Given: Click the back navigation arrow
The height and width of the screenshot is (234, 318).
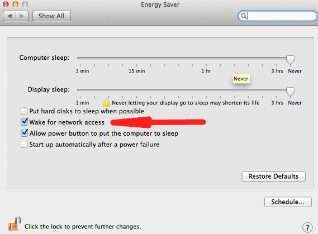Looking at the screenshot, I should point(10,16).
